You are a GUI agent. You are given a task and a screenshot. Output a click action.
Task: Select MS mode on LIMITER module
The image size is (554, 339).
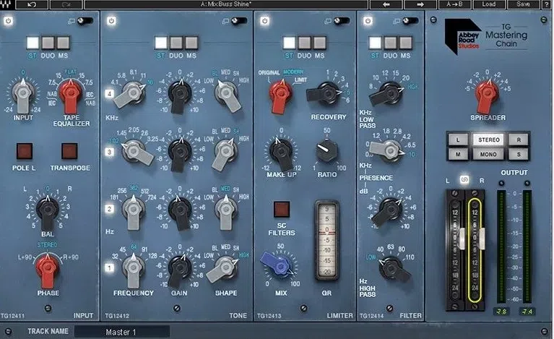(x=320, y=43)
